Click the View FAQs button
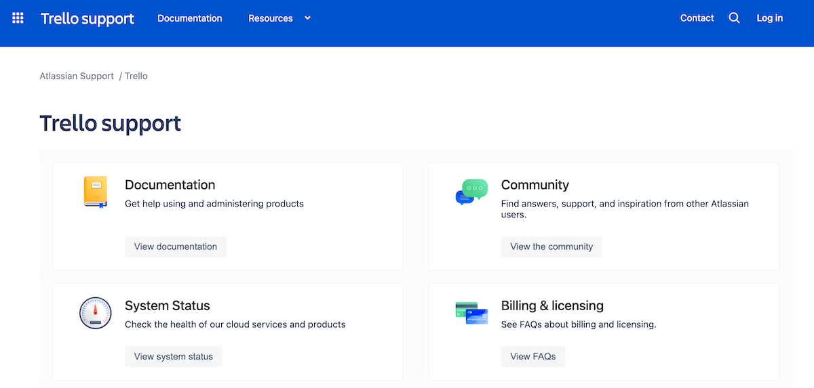The height and width of the screenshot is (388, 814). pyautogui.click(x=533, y=356)
